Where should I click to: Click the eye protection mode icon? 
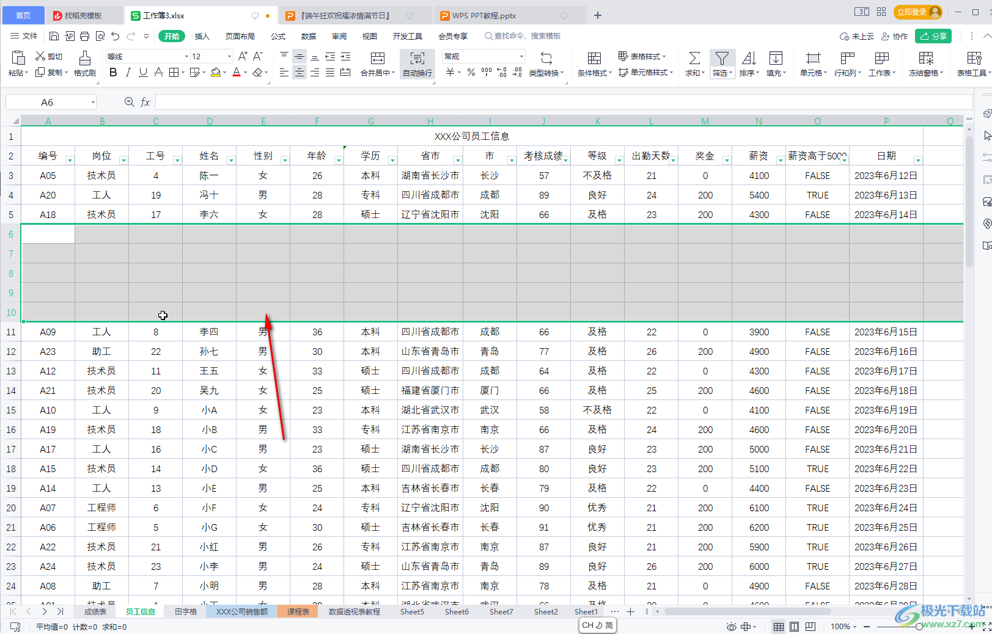(731, 626)
